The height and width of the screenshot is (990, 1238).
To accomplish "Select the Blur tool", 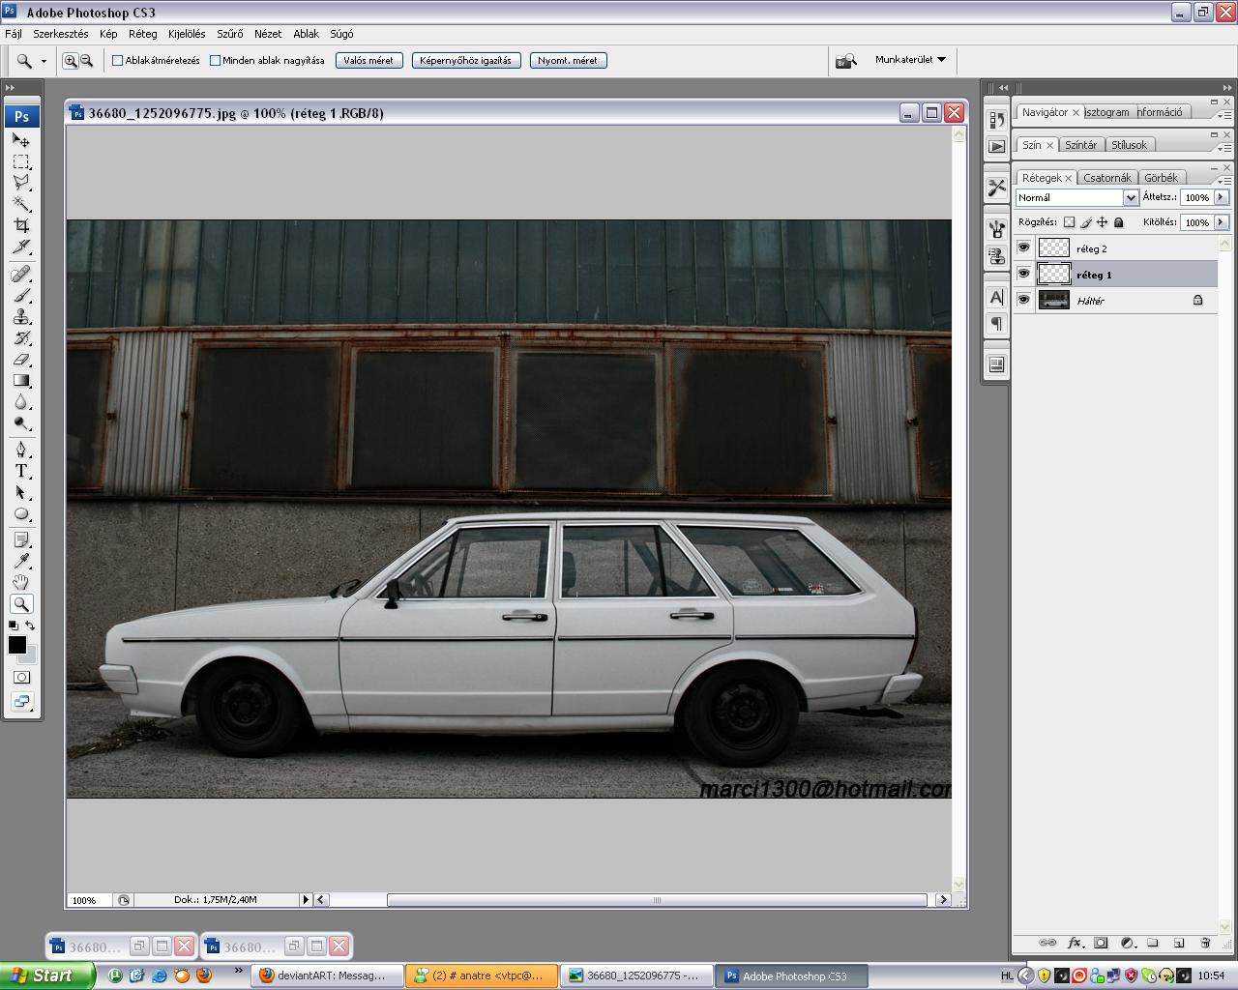I will 21,402.
